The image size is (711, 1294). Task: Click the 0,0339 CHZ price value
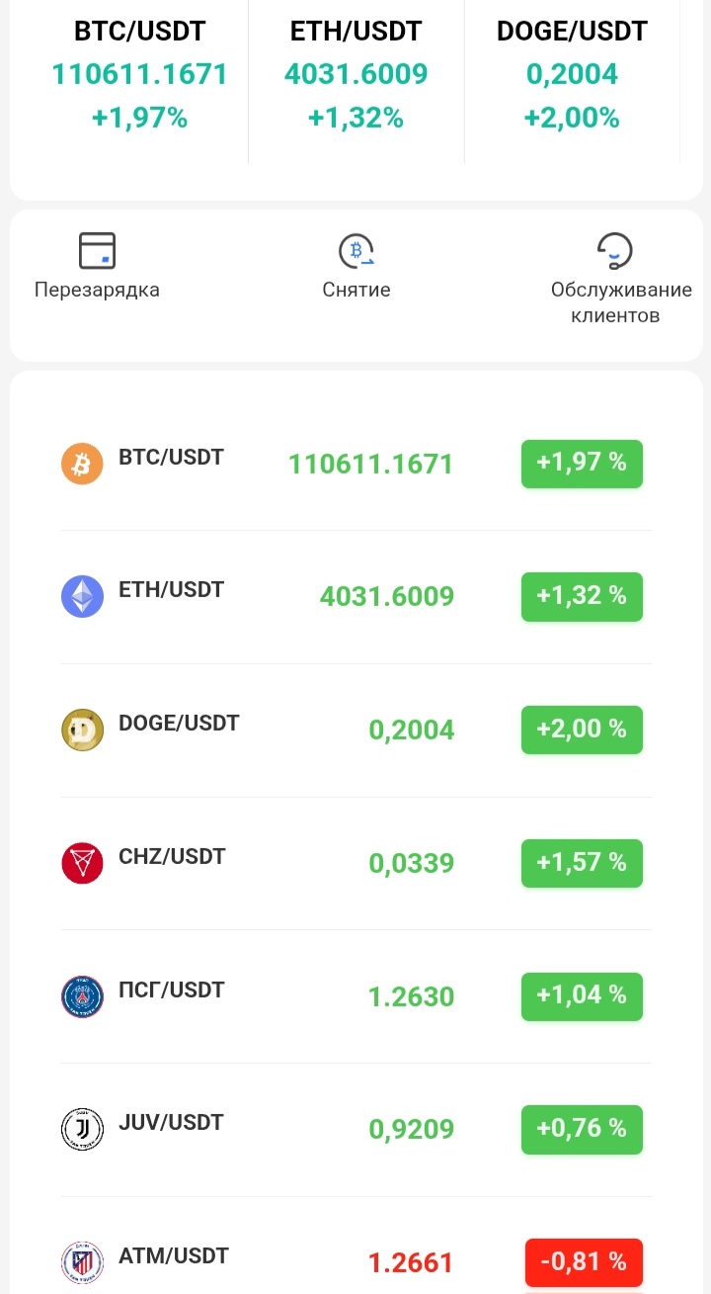tap(412, 863)
